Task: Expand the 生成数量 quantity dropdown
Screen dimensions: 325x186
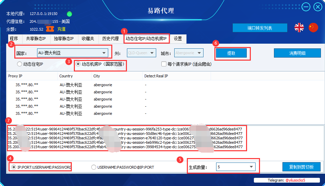Action: pyautogui.click(x=235, y=167)
